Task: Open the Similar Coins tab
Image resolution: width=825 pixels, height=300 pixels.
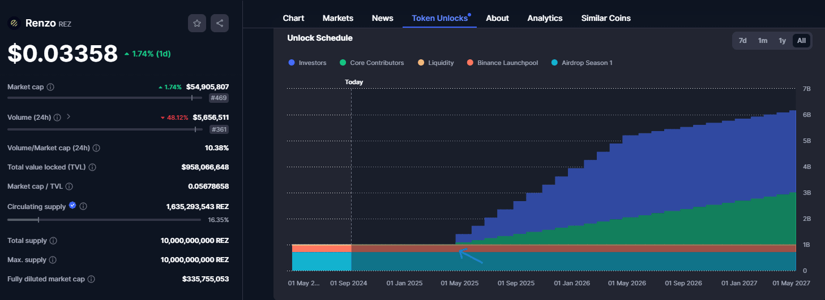Action: (605, 18)
